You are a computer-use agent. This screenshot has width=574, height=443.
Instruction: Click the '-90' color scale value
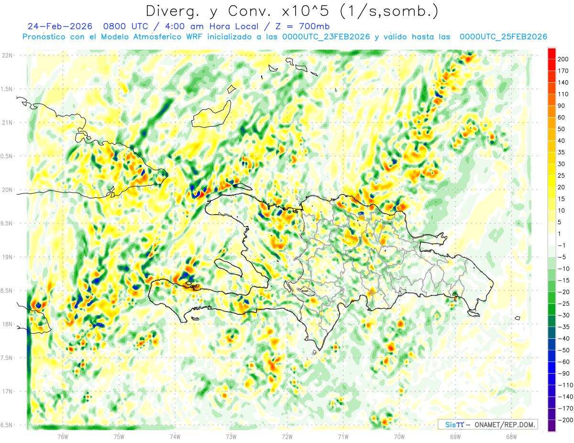pyautogui.click(x=563, y=374)
